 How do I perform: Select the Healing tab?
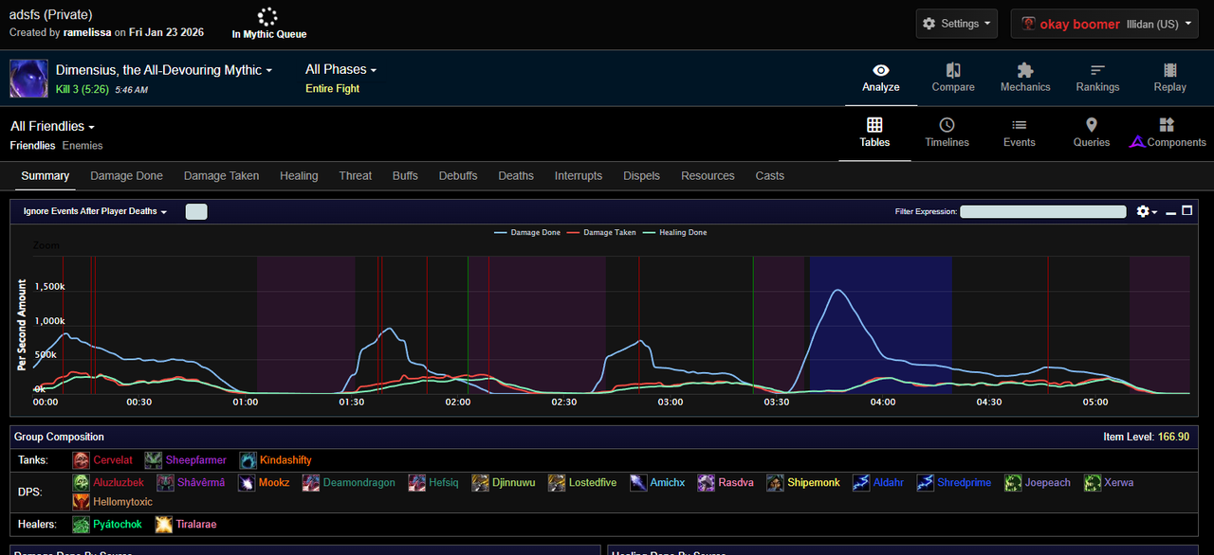tap(299, 176)
